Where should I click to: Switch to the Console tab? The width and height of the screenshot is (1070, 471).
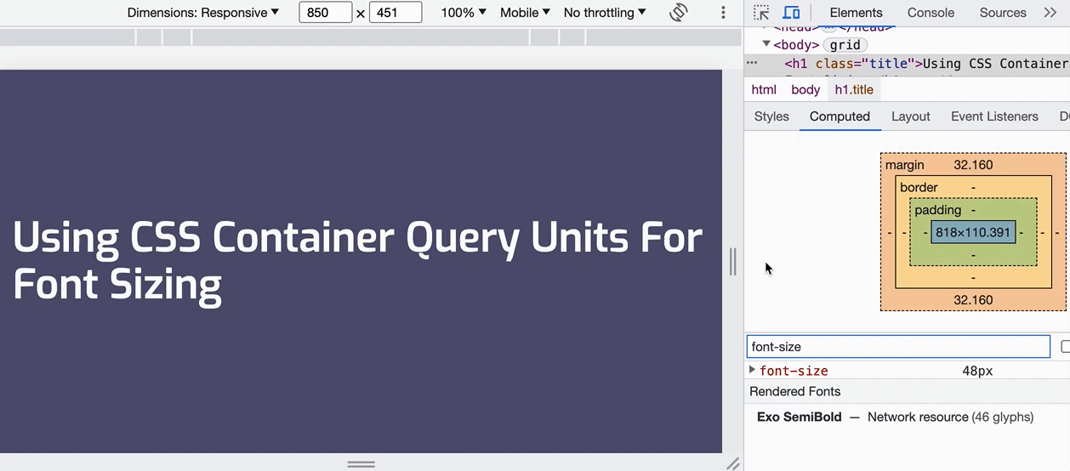pos(931,13)
